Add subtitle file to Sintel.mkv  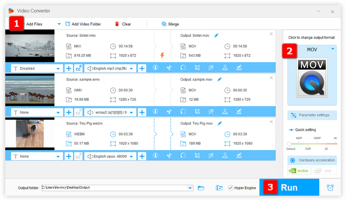(x=69, y=68)
